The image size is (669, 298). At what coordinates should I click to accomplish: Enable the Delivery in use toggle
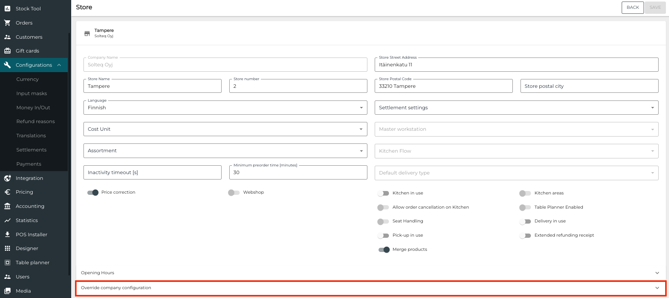click(x=525, y=221)
